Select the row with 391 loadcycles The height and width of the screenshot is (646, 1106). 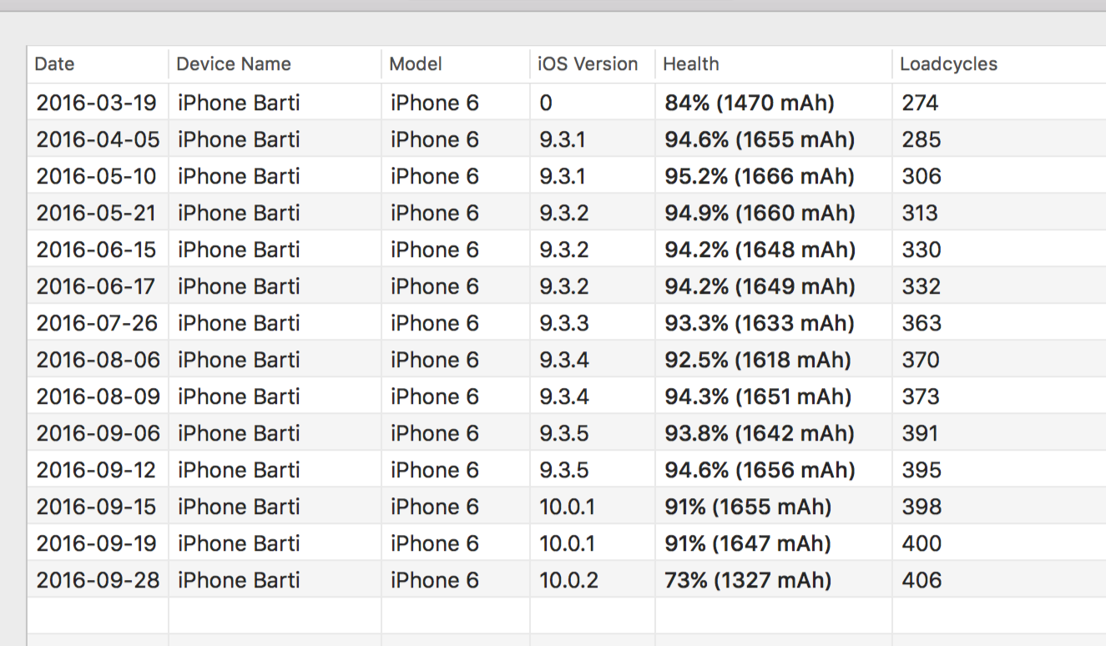(920, 433)
